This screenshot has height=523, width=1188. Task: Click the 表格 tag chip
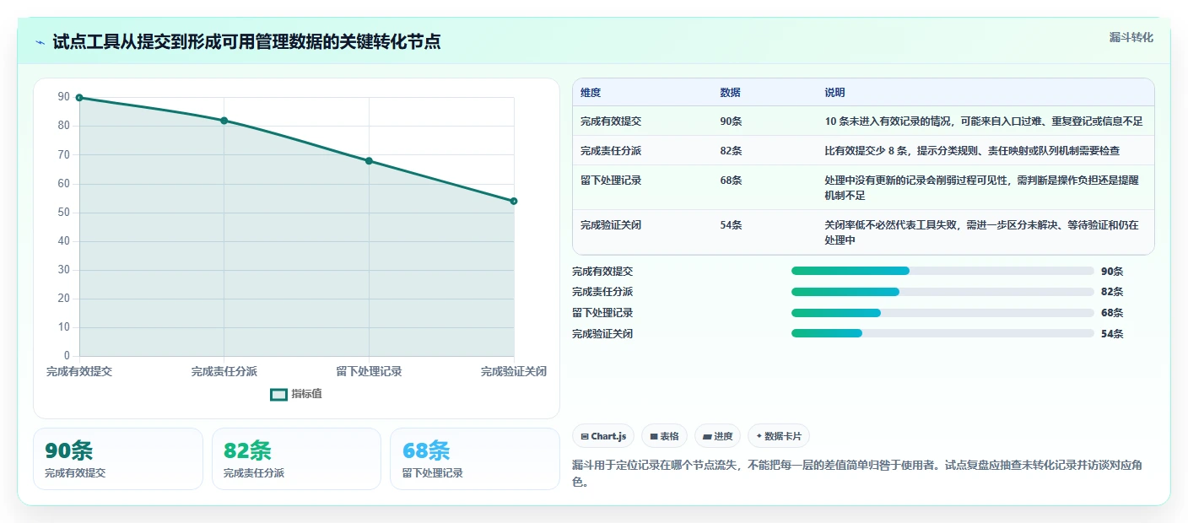[x=665, y=436]
